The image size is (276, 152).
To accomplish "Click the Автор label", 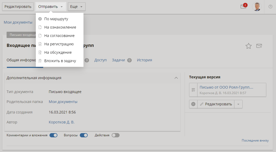I will [x=12, y=122].
